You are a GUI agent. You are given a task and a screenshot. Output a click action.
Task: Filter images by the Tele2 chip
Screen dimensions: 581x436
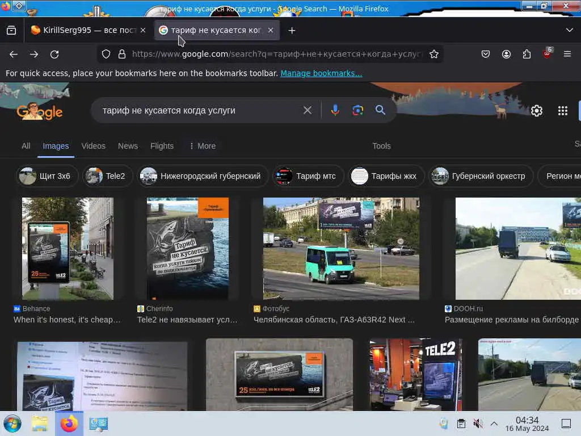click(x=107, y=176)
